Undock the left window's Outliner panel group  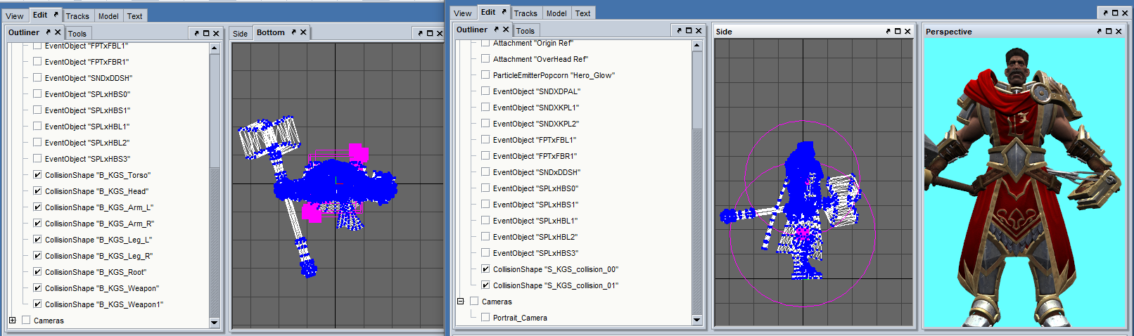pos(196,33)
